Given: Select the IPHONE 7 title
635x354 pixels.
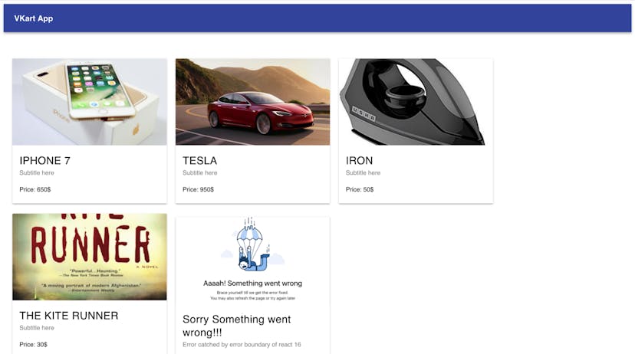Looking at the screenshot, I should (45, 161).
